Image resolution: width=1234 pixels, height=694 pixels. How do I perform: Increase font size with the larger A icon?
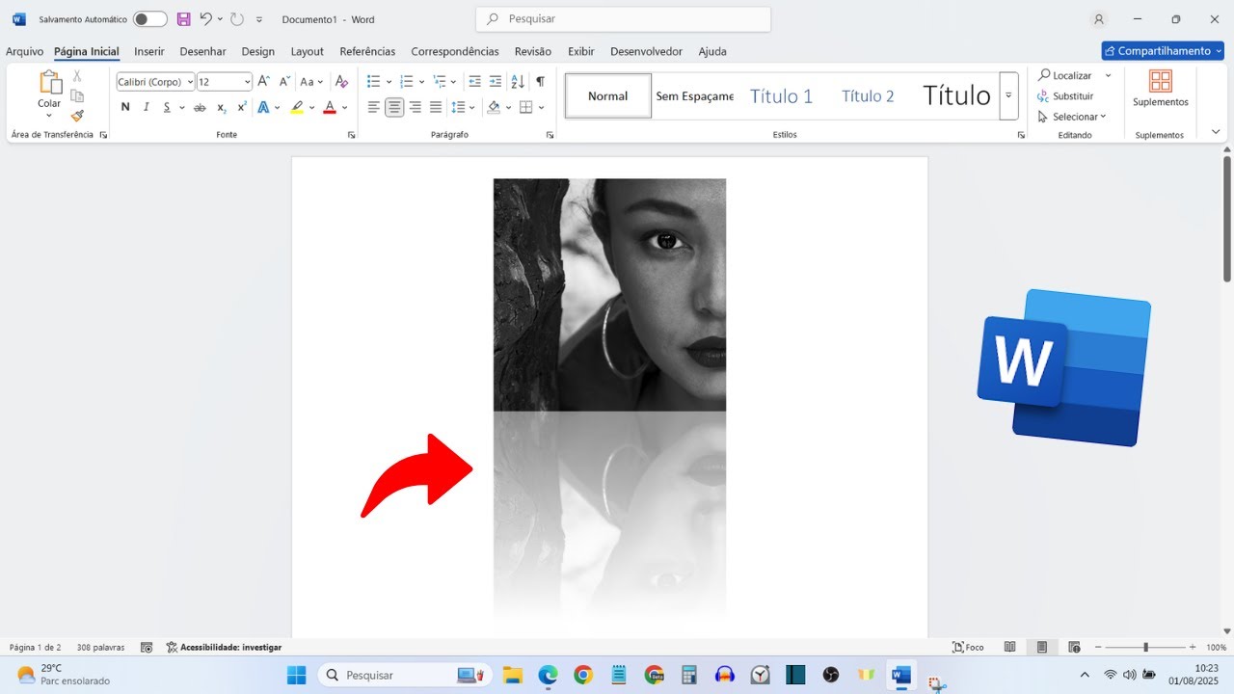pos(263,82)
